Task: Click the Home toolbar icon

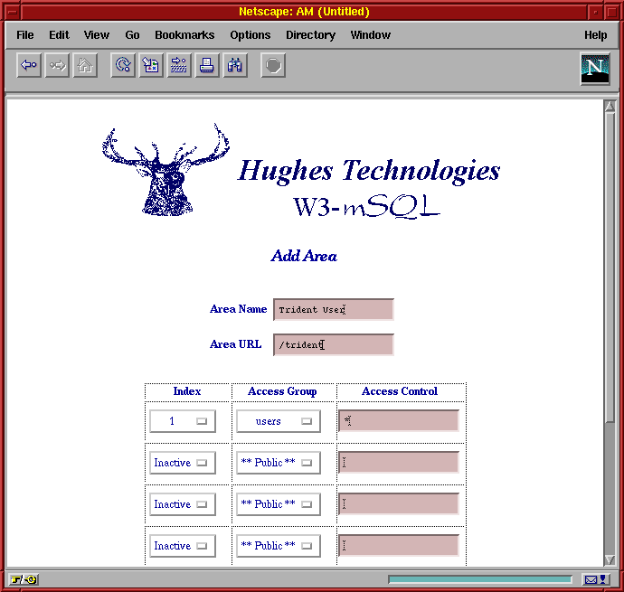Action: [x=85, y=66]
